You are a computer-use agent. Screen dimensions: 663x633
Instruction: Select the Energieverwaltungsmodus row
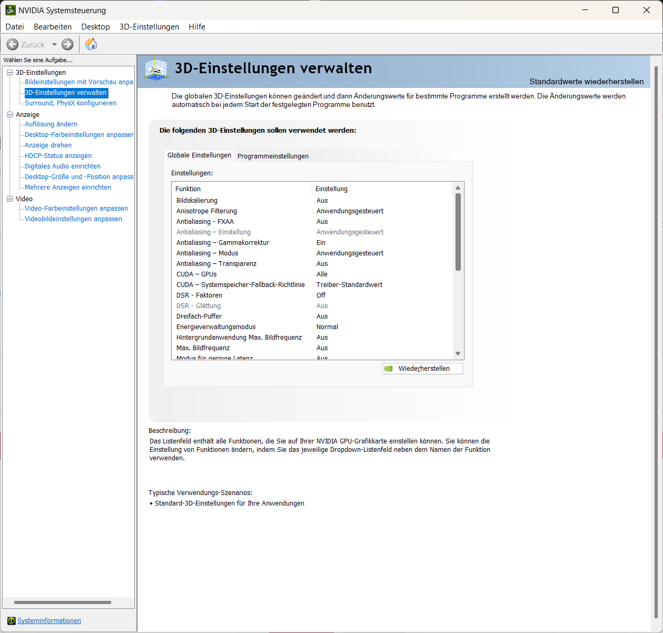(312, 327)
